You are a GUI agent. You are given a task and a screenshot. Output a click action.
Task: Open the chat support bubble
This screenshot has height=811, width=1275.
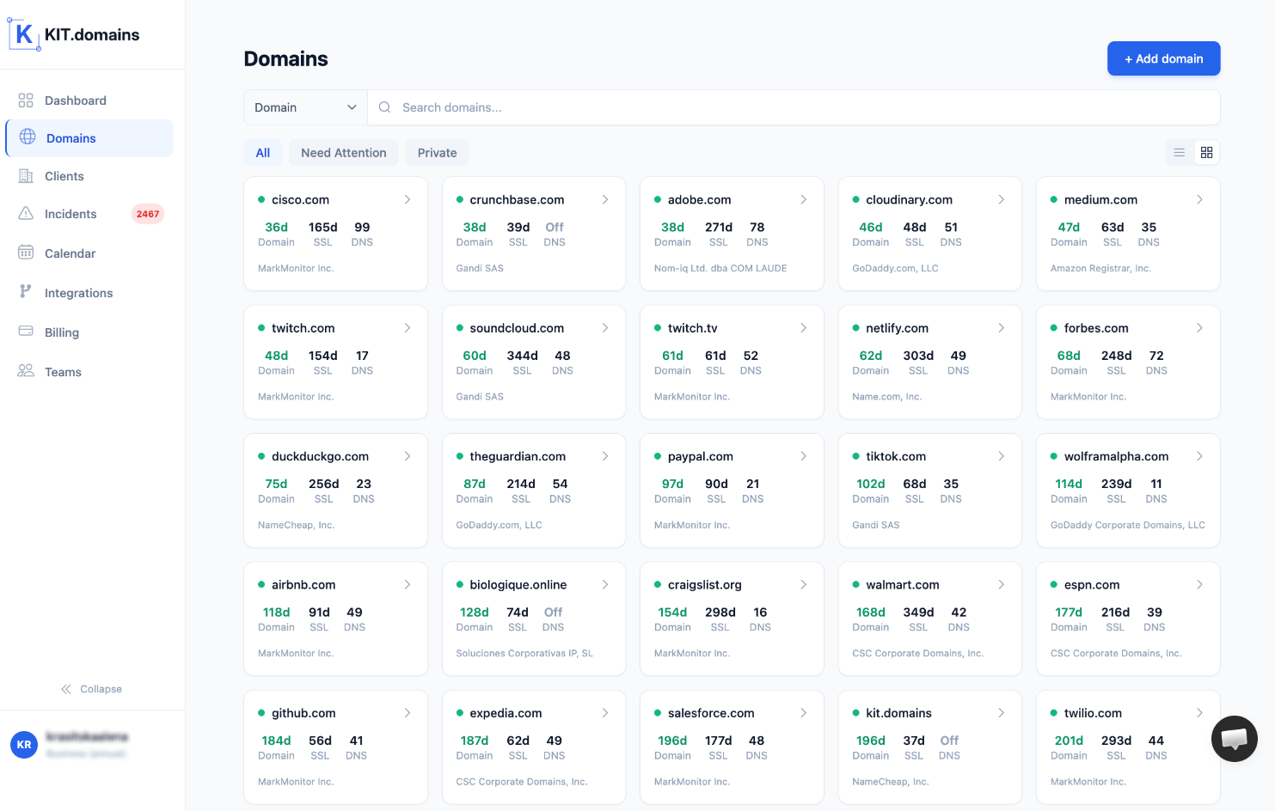[x=1234, y=739]
